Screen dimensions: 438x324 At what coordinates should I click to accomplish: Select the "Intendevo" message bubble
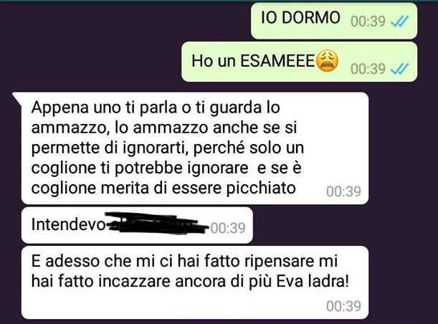(137, 225)
